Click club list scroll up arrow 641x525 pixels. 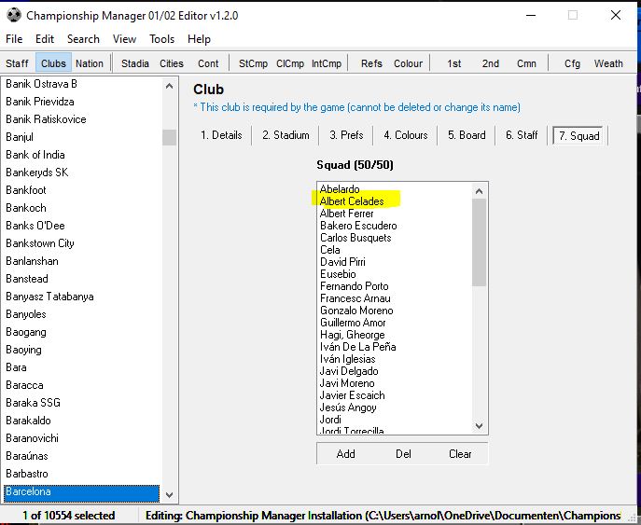pos(169,86)
